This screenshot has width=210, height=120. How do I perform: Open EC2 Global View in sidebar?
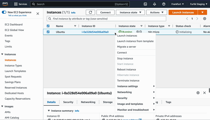pos(14,30)
